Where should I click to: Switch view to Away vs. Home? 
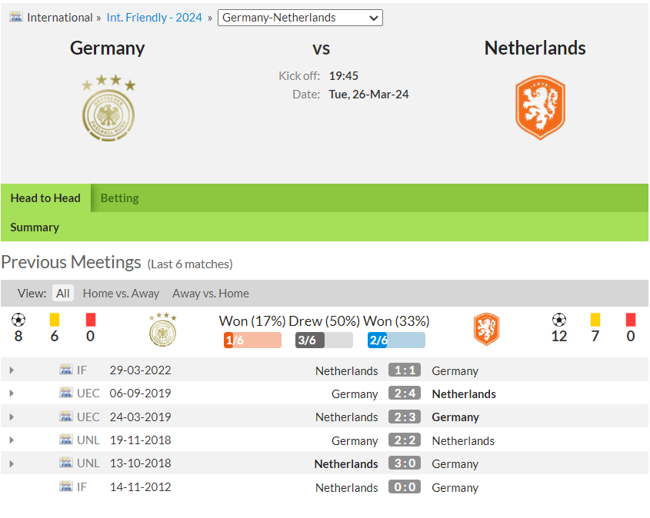[x=211, y=293]
